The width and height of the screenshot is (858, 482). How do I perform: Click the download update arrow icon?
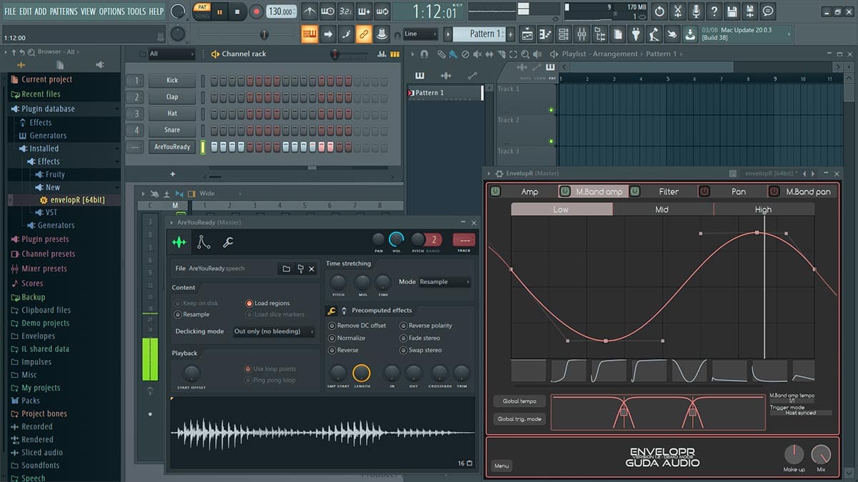pos(689,34)
